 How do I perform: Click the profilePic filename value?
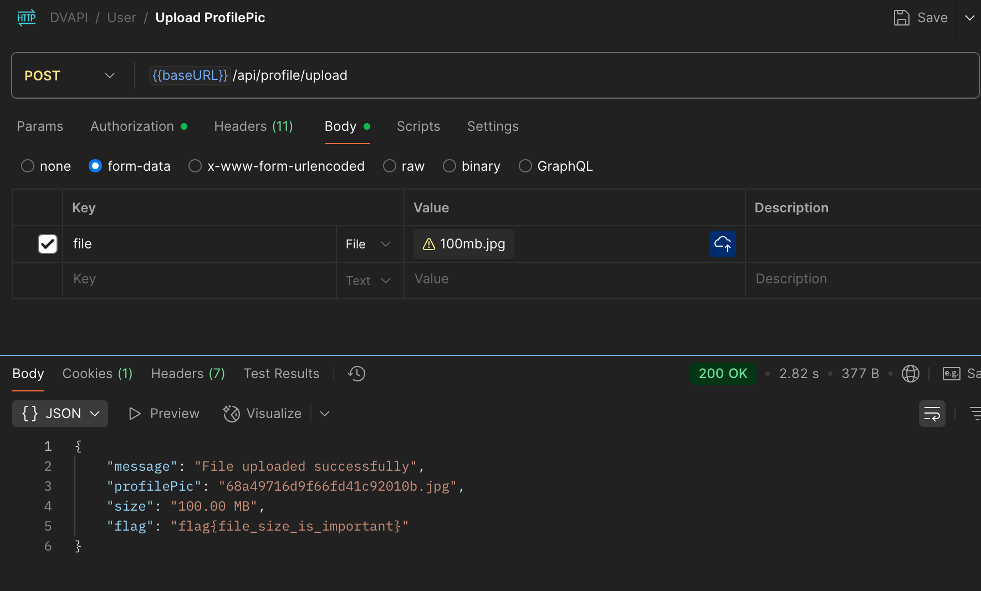click(338, 486)
